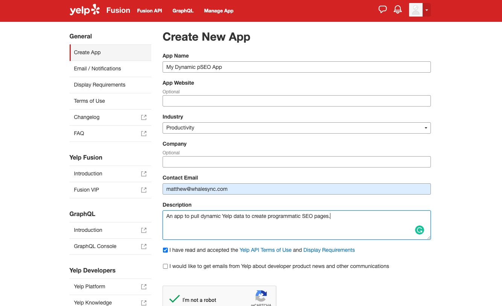Click the I'm not a robot checkmark
This screenshot has height=306, width=502.
coord(174,299)
